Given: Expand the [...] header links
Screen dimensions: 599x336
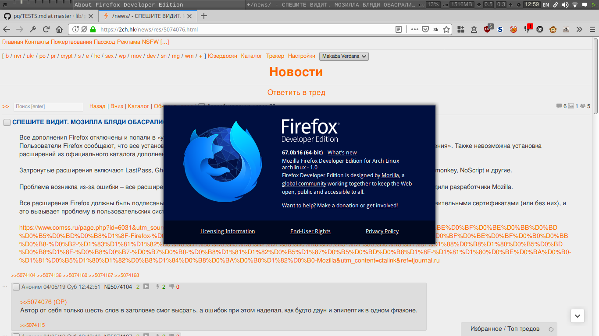Looking at the screenshot, I should pos(165,42).
